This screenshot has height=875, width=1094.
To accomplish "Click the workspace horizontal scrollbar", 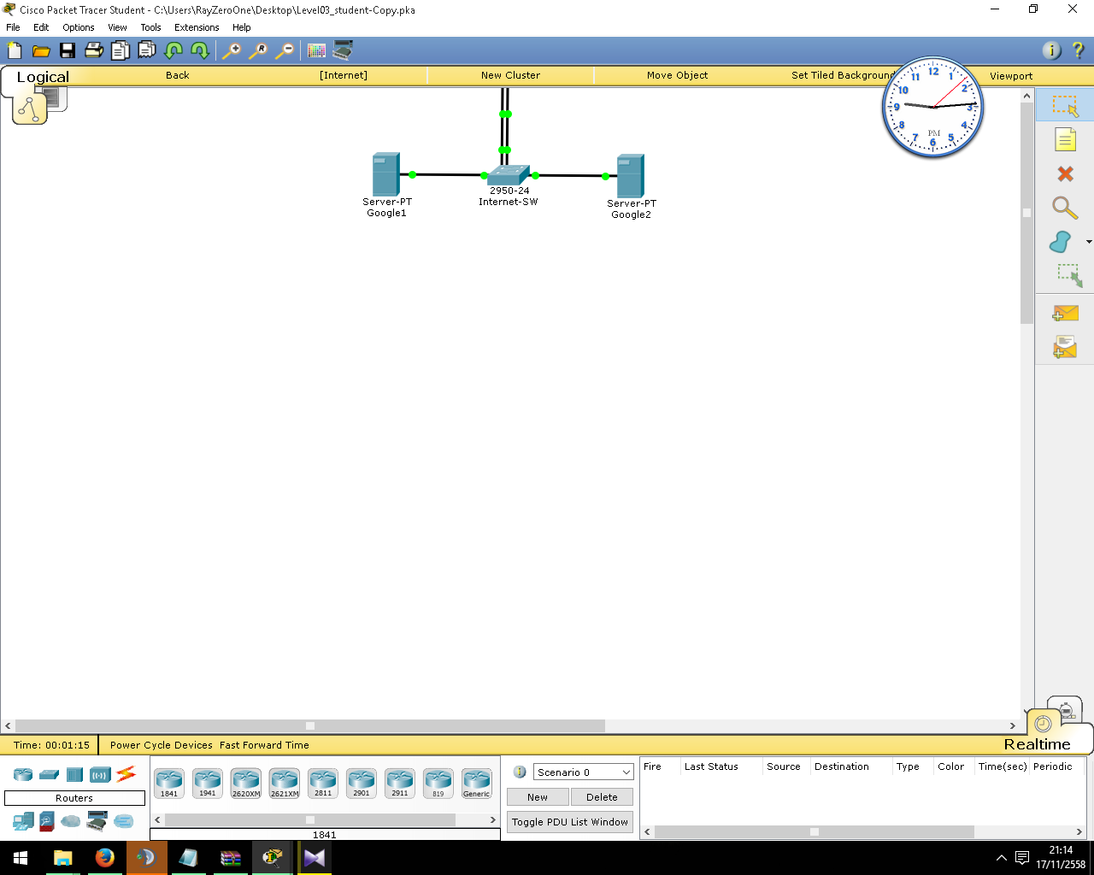I will pyautogui.click(x=310, y=726).
